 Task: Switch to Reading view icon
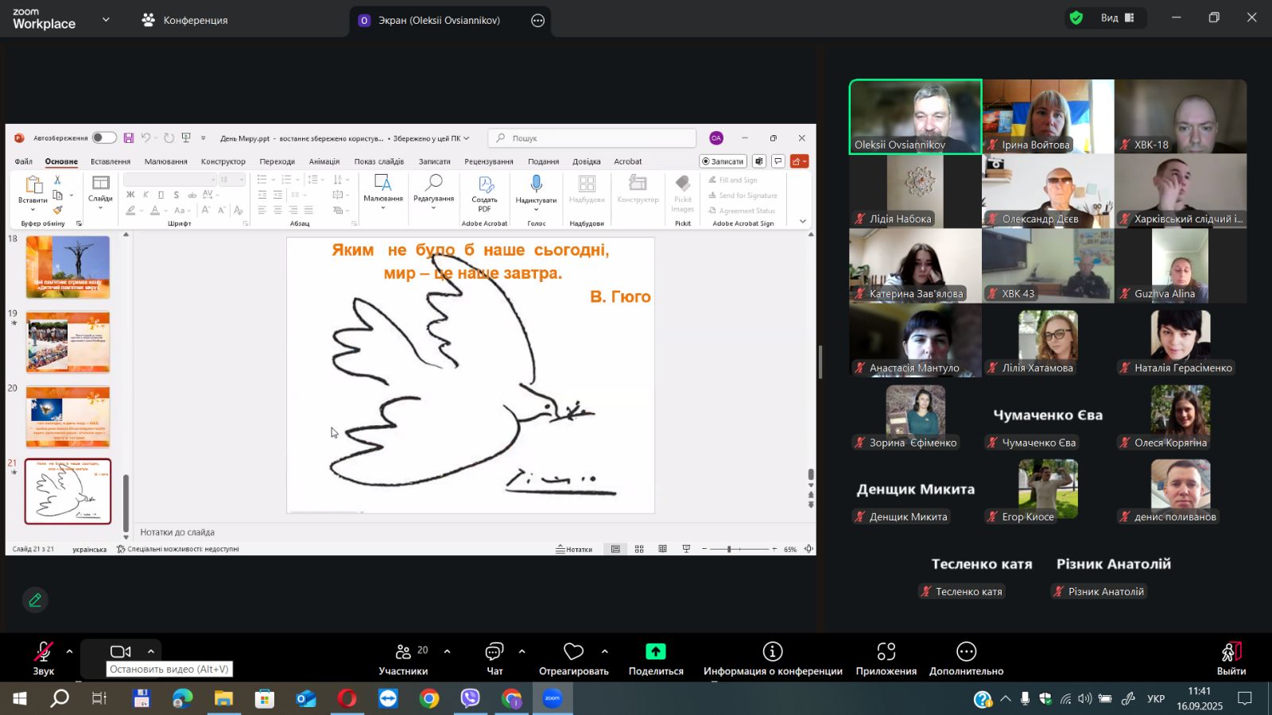(x=662, y=549)
